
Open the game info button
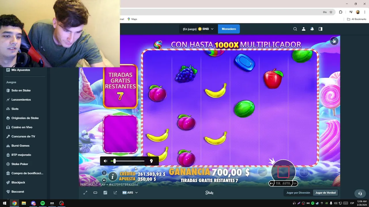(x=113, y=176)
